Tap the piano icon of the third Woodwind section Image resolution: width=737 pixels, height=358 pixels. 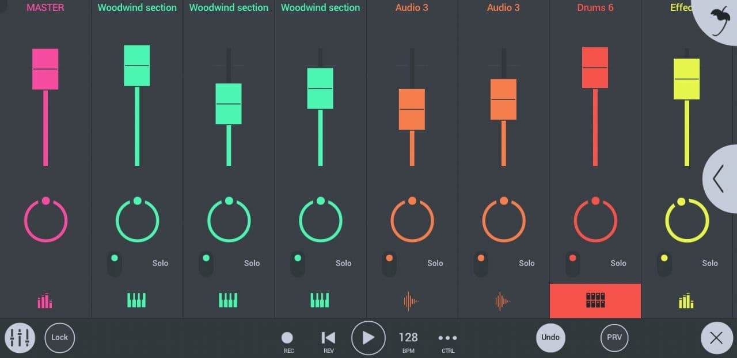pyautogui.click(x=320, y=300)
